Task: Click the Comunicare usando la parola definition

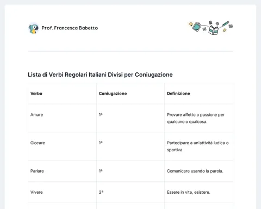Action: pyautogui.click(x=195, y=171)
